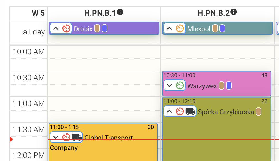279x161 pixels.
Task: Click the 48 badge on Warzywex event
Action: coord(265,75)
